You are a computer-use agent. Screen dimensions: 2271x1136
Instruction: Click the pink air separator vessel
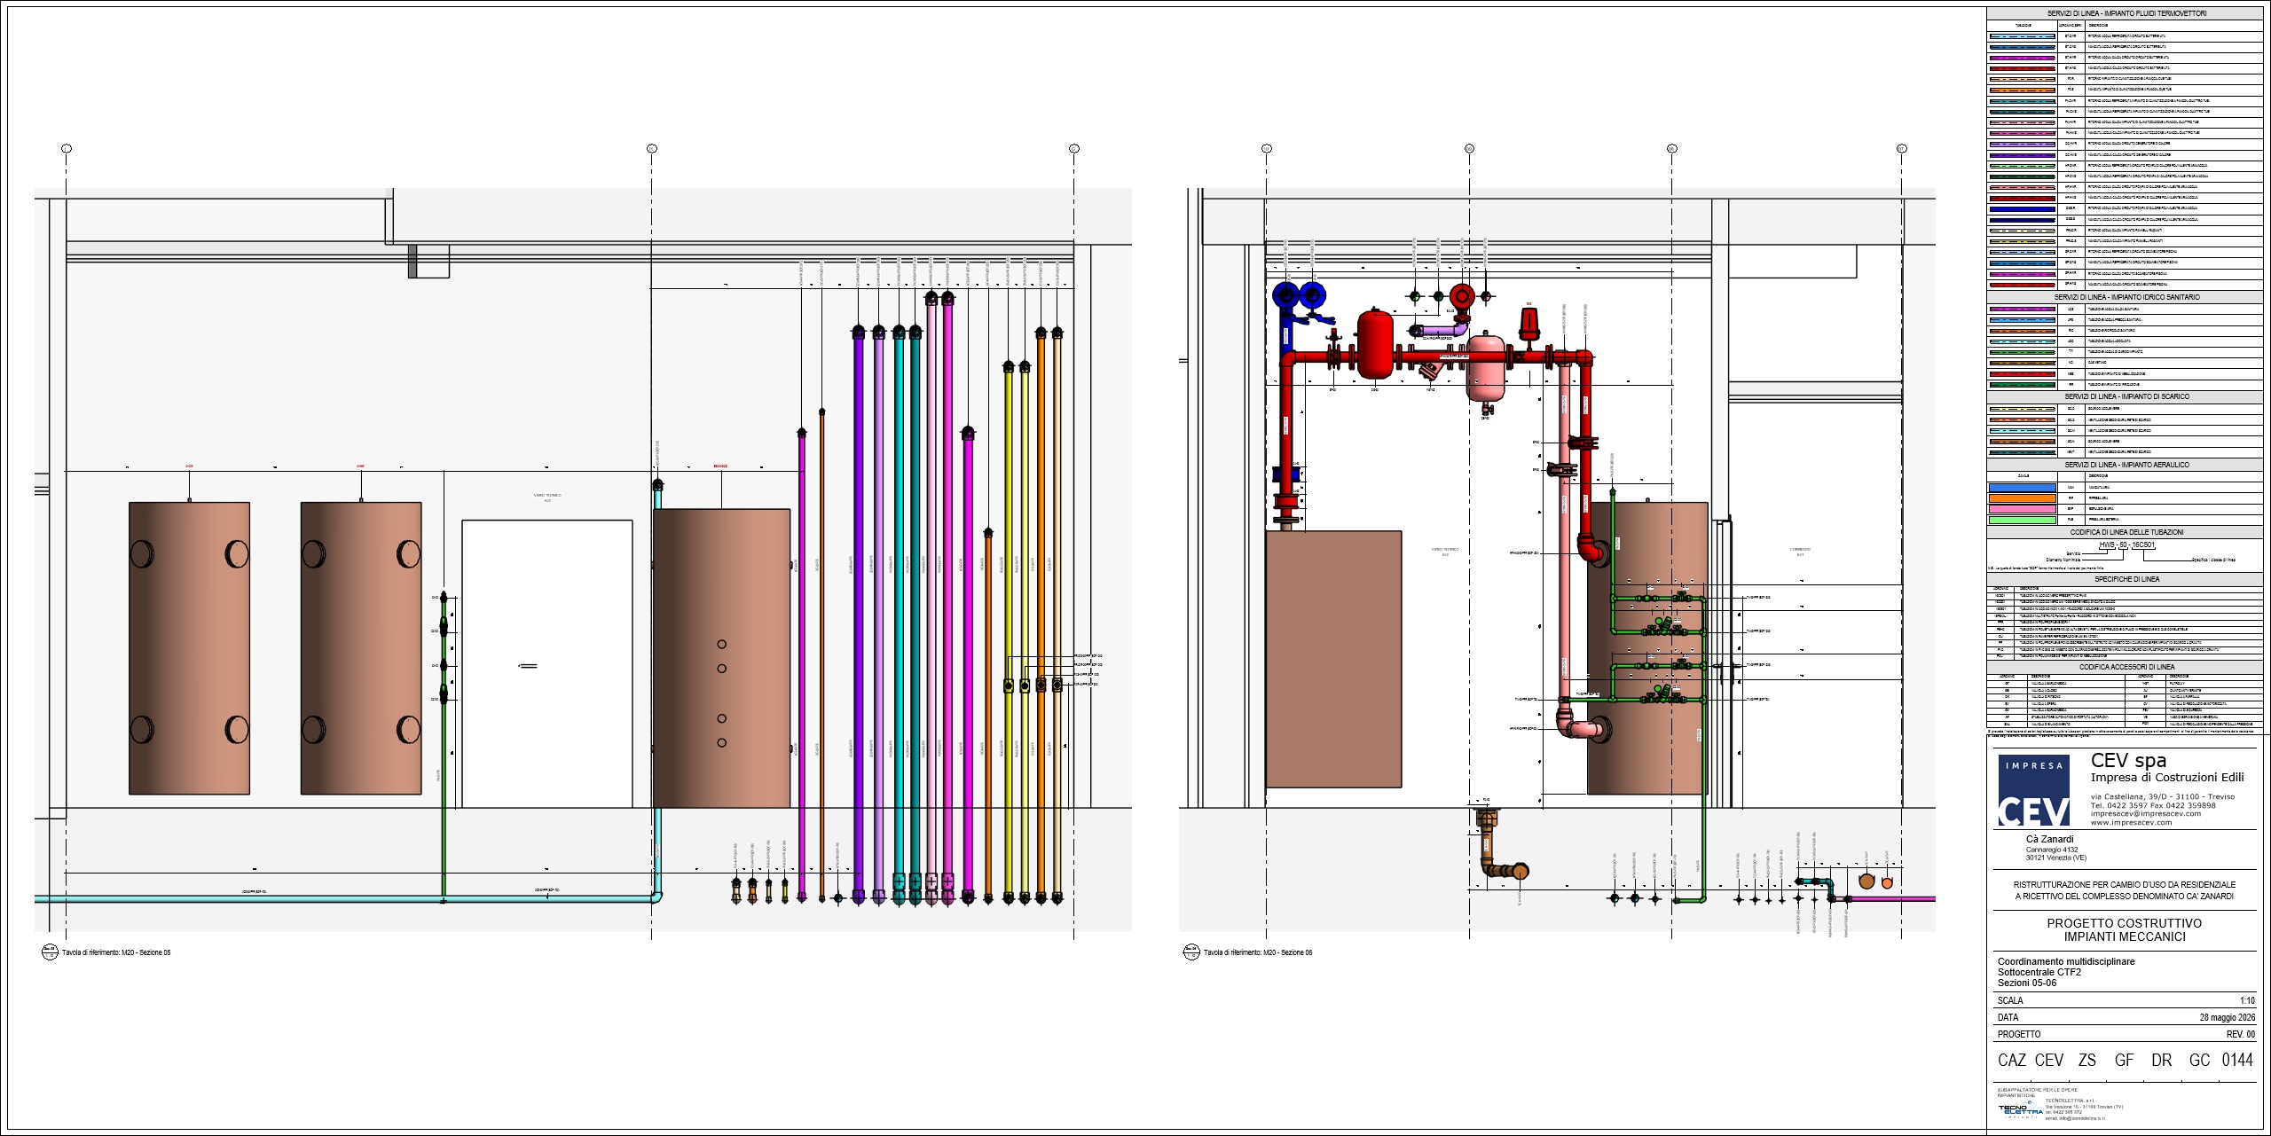(x=1486, y=368)
